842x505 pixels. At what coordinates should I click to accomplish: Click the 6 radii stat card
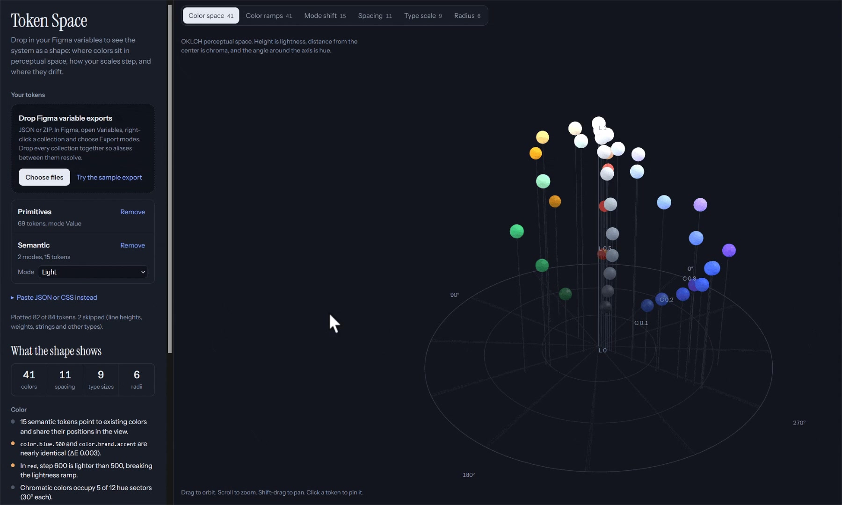pyautogui.click(x=137, y=380)
